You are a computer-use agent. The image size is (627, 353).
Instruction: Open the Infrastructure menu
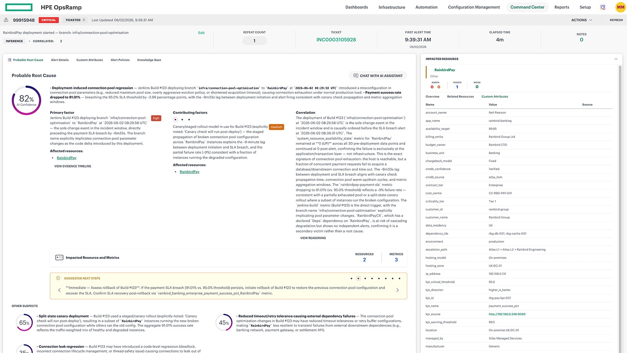[392, 7]
